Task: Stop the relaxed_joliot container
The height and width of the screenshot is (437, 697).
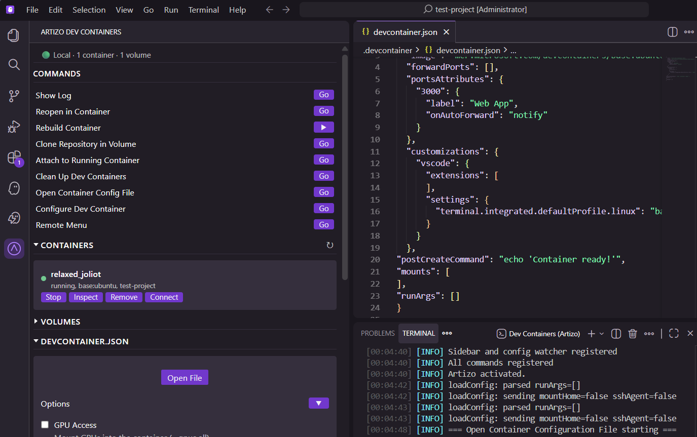Action: click(x=53, y=297)
